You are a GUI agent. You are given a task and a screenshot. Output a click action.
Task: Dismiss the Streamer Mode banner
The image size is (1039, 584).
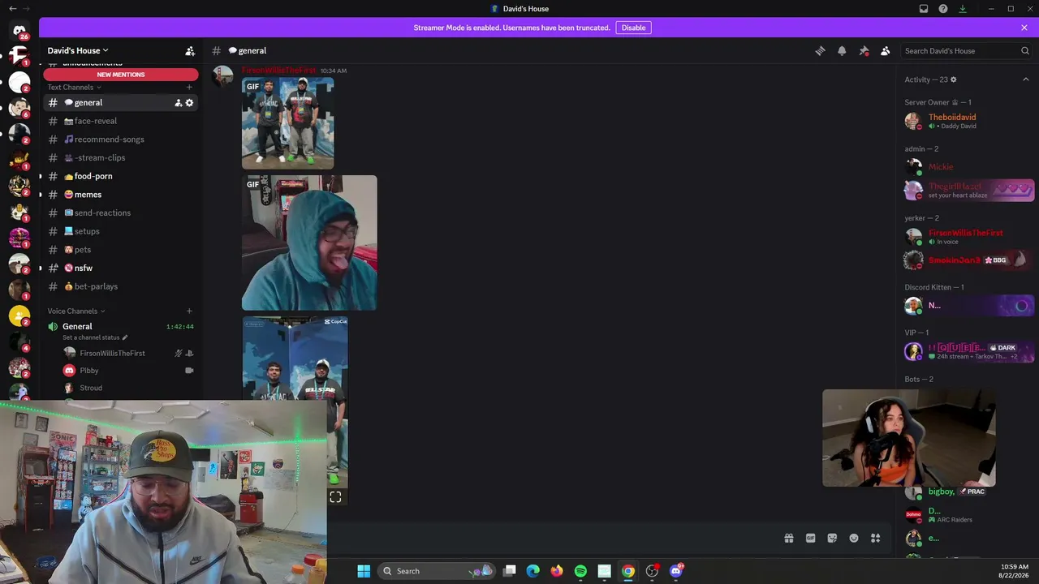[x=1024, y=28]
